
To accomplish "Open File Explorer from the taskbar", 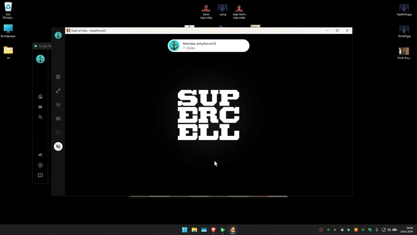I will pyautogui.click(x=194, y=230).
